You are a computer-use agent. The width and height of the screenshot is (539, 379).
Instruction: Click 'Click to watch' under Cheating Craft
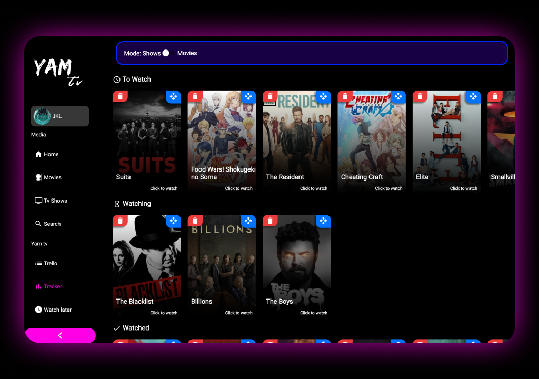pos(389,188)
